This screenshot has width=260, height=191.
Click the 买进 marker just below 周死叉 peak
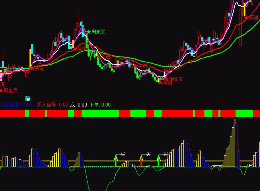(80, 49)
